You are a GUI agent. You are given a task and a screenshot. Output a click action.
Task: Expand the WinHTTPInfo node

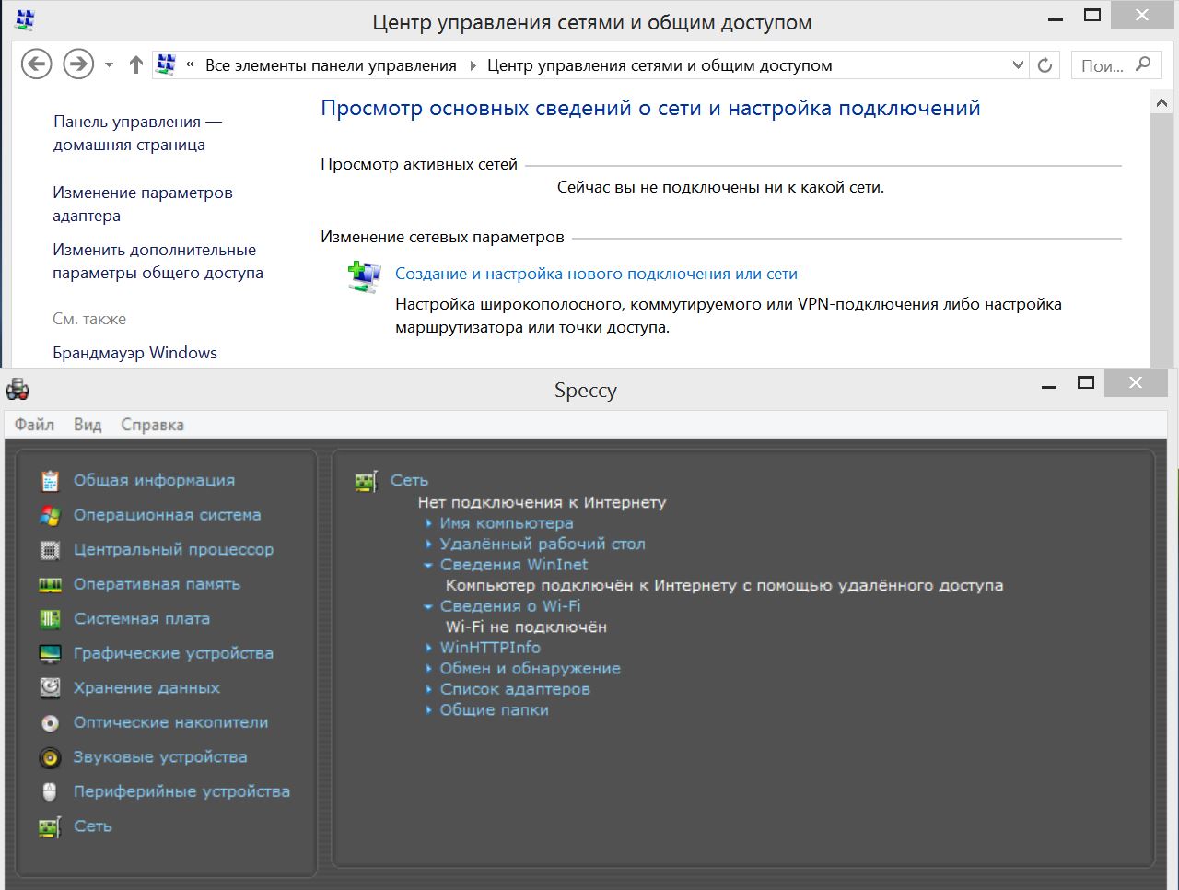[428, 649]
